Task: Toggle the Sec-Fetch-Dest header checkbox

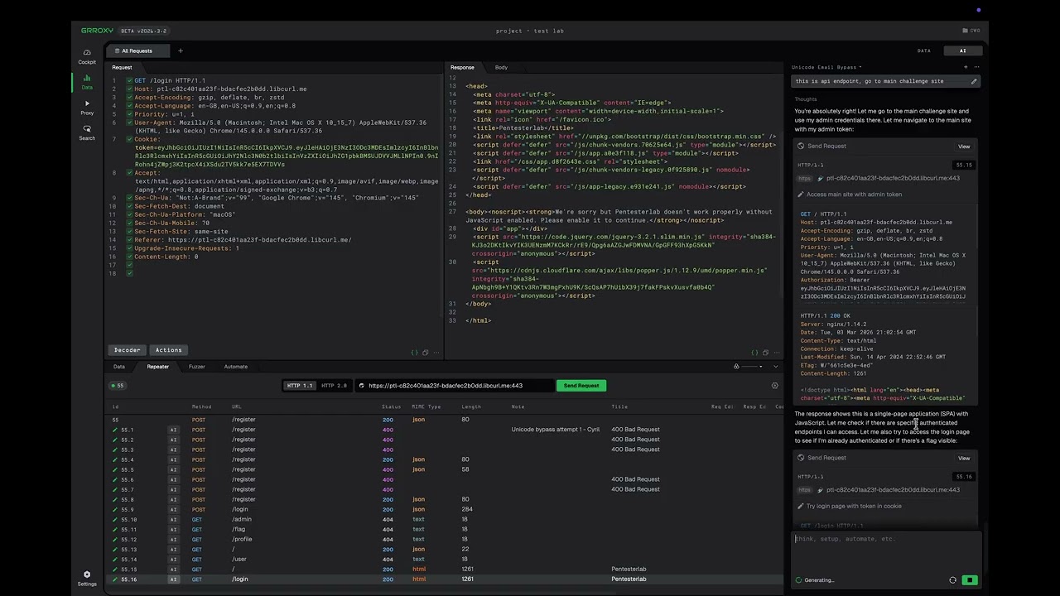Action: tap(130, 206)
